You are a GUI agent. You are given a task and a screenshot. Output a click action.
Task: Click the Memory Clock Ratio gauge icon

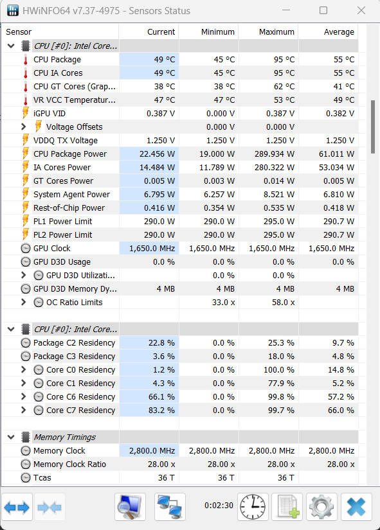(x=25, y=464)
